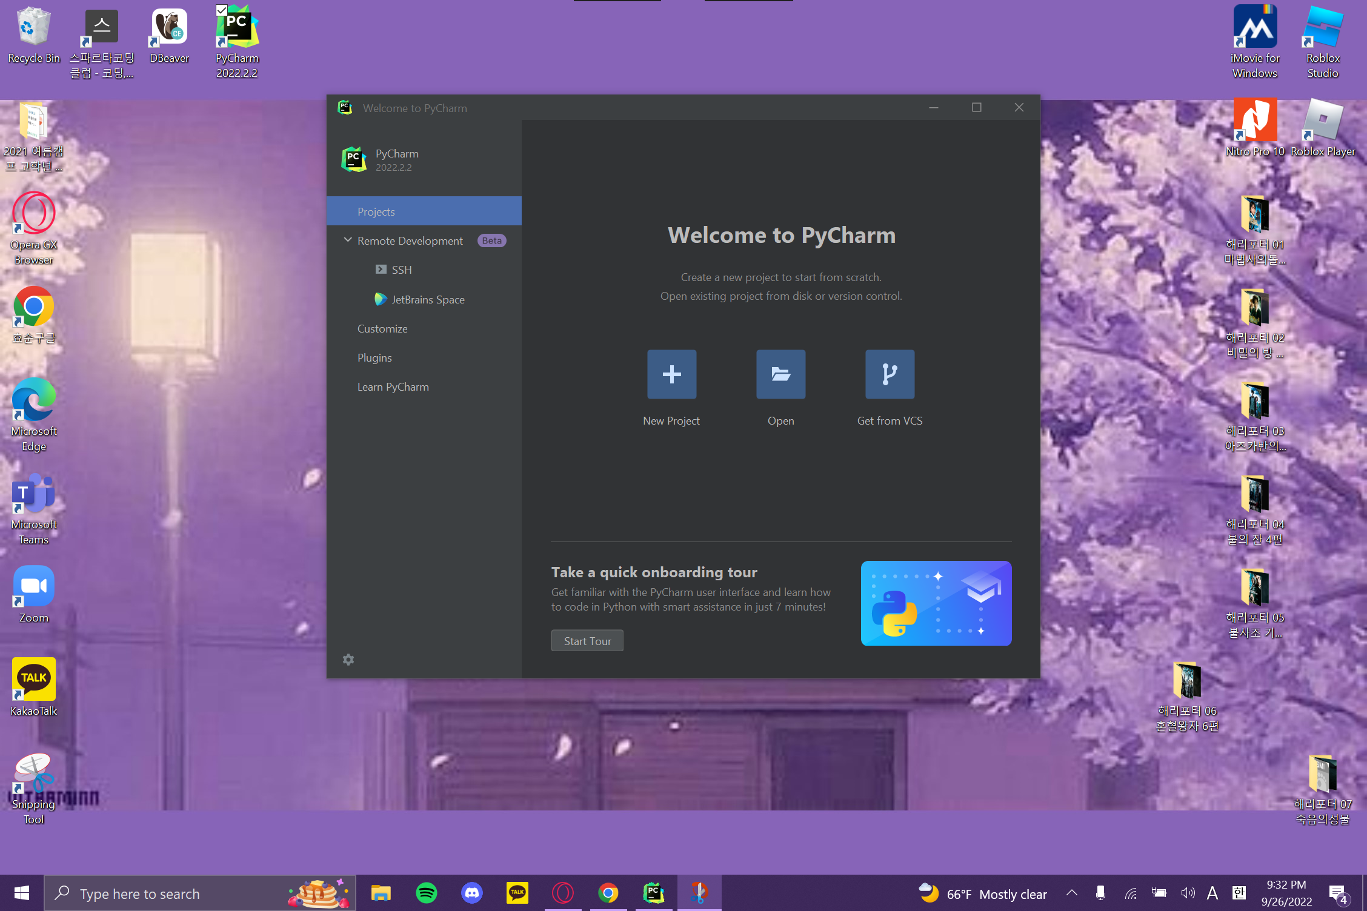Open Spotify from the taskbar
This screenshot has height=911, width=1367.
click(x=427, y=893)
